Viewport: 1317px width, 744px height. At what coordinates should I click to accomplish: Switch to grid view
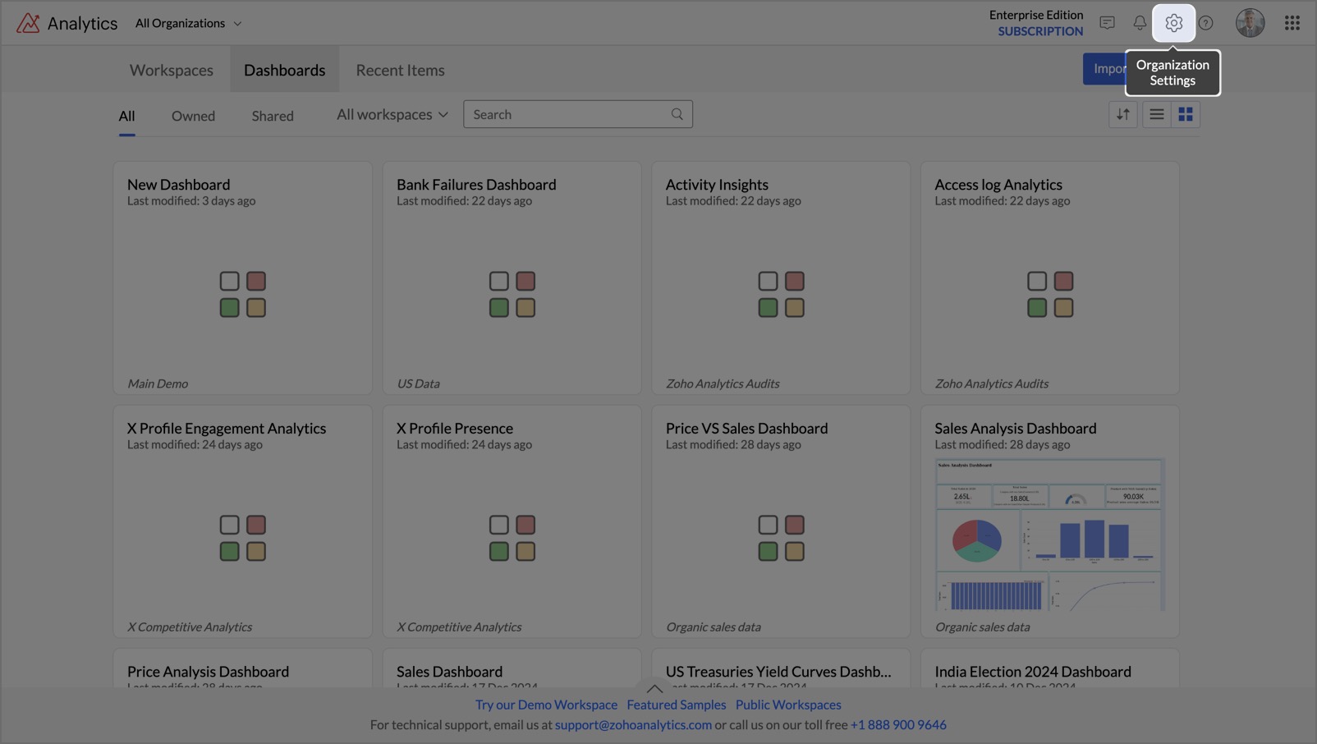(x=1186, y=114)
